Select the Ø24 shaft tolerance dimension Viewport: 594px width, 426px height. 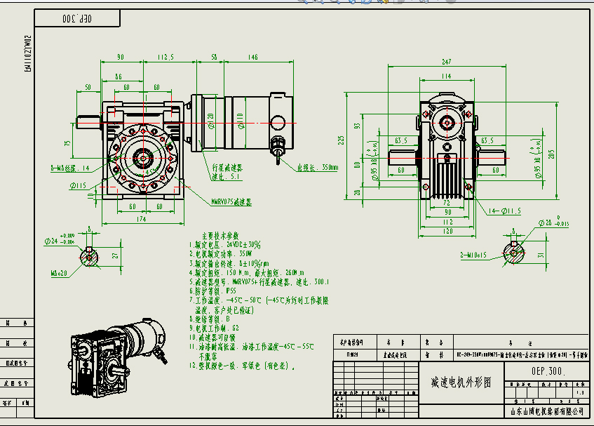tap(60, 241)
